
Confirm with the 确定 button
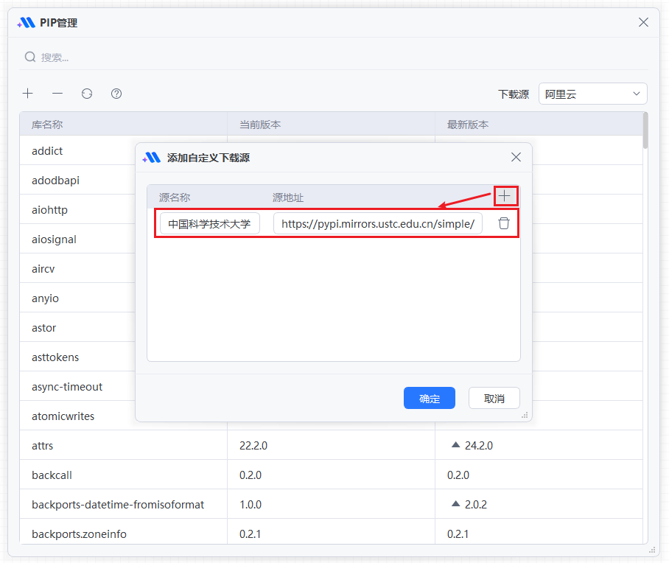430,398
